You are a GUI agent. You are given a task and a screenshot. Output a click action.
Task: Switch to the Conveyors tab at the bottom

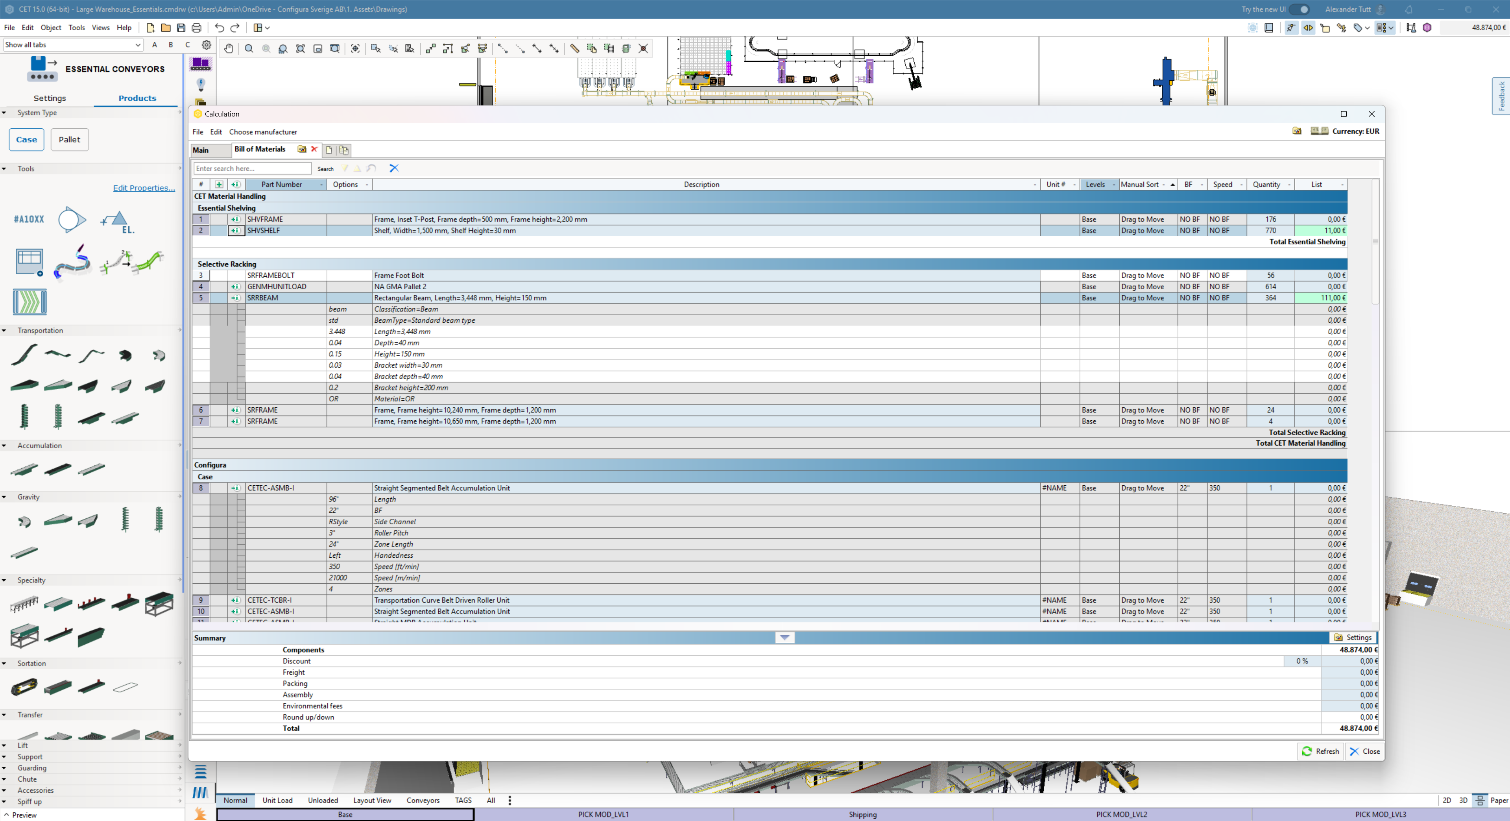[x=423, y=800]
